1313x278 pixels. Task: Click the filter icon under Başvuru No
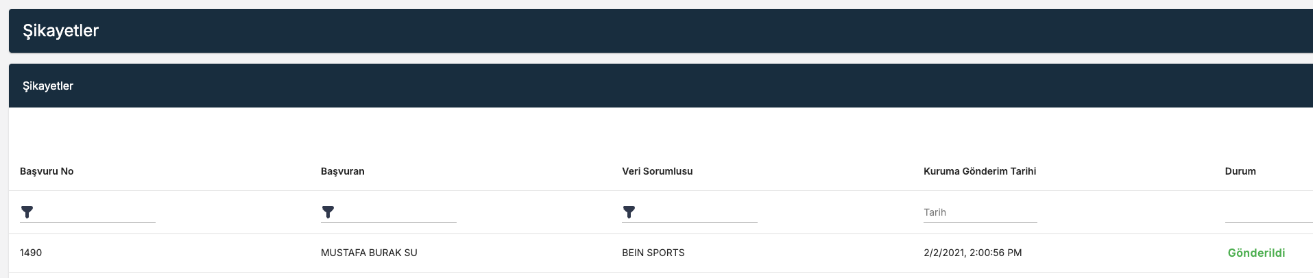pyautogui.click(x=27, y=212)
